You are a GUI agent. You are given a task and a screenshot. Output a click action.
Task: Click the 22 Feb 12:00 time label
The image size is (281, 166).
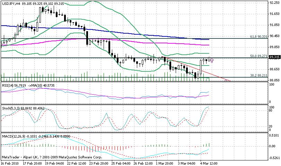coord(77,164)
